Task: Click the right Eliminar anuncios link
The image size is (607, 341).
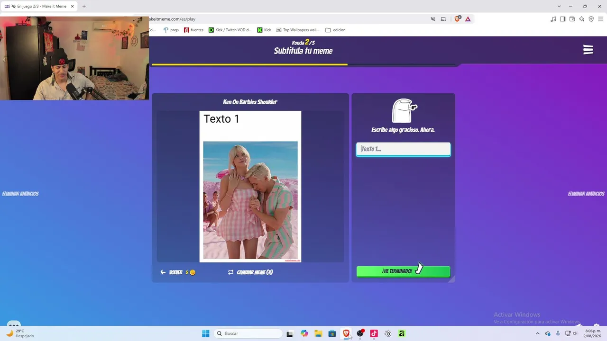Action: tap(586, 194)
